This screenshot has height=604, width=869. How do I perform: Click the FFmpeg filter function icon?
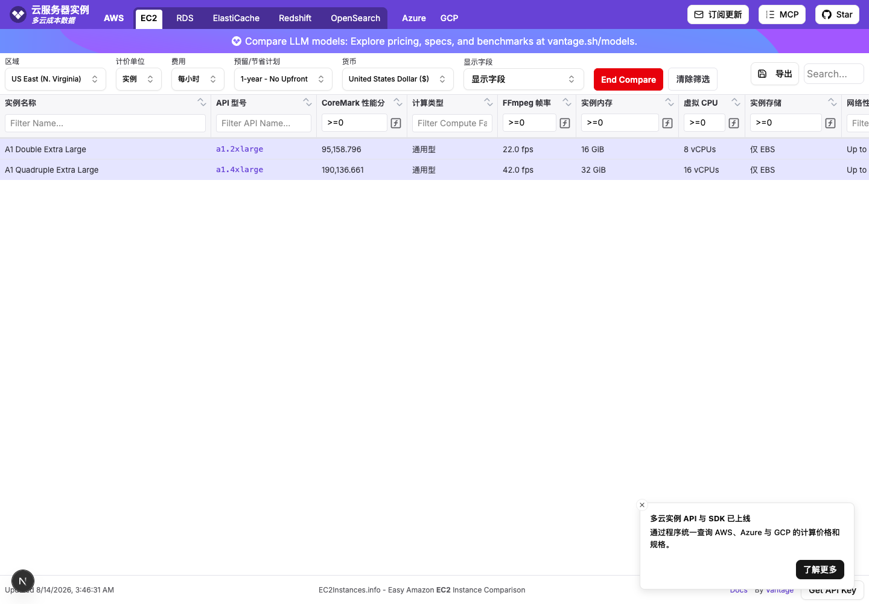pyautogui.click(x=565, y=123)
